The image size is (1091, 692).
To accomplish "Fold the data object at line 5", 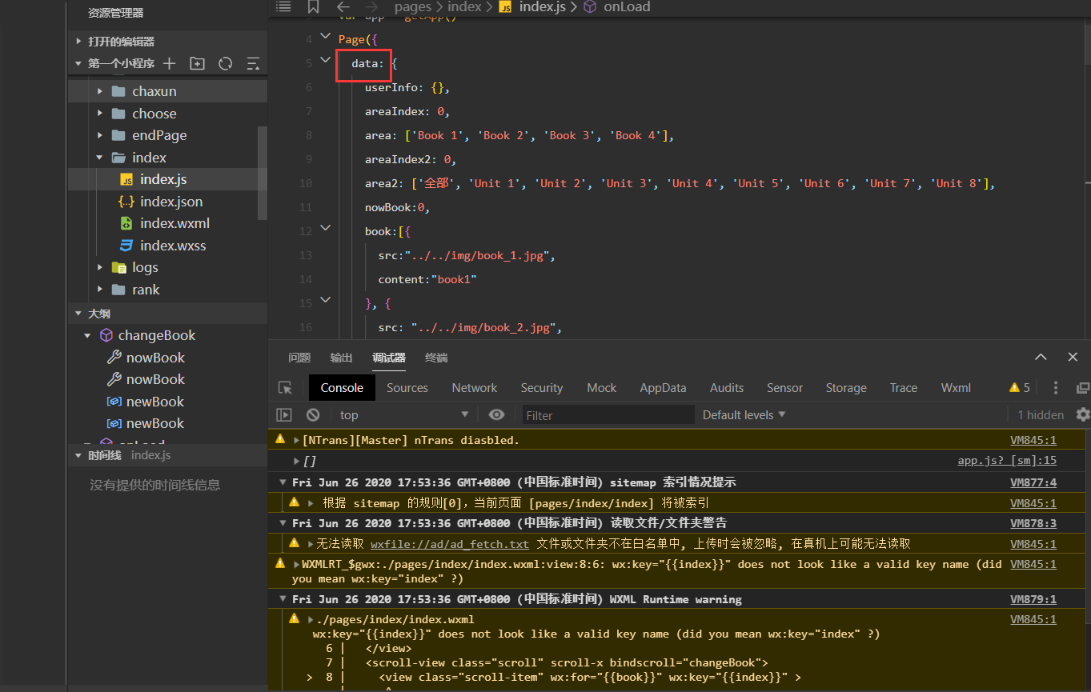I will click(x=325, y=59).
